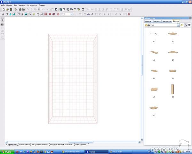Viewport: 192px width, 154px height.
Task: Go up one folder in library panel
Action: [182, 25]
